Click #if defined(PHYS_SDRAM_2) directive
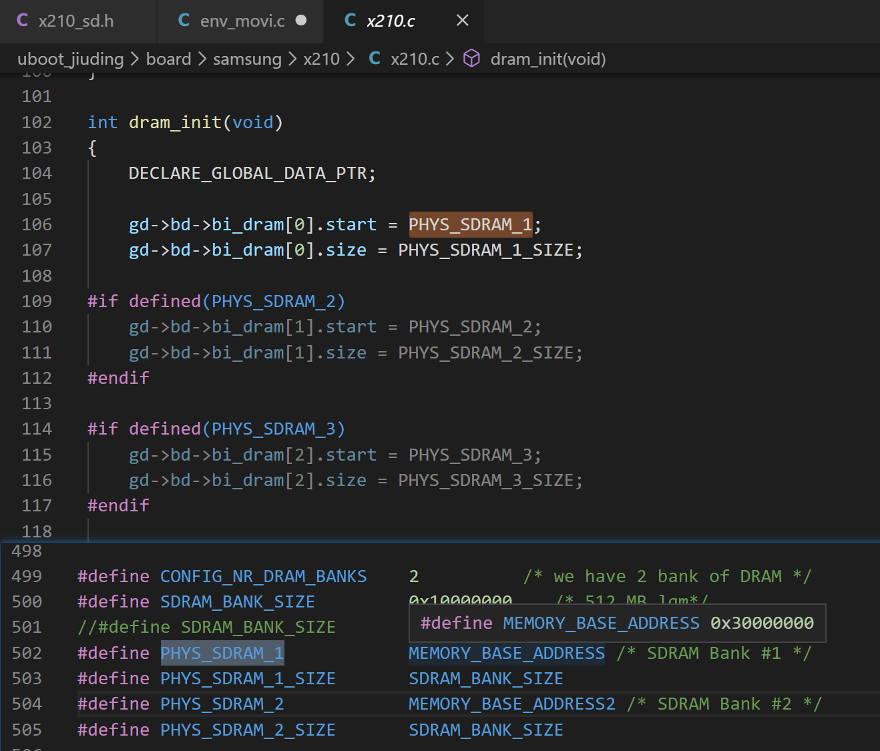 [x=216, y=301]
